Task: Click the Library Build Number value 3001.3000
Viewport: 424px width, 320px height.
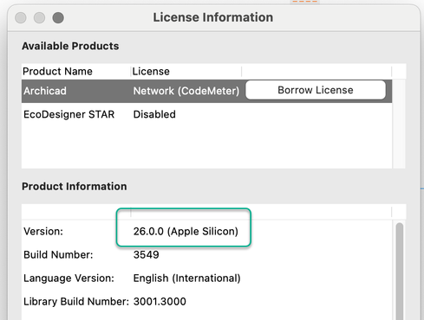Action: (160, 302)
